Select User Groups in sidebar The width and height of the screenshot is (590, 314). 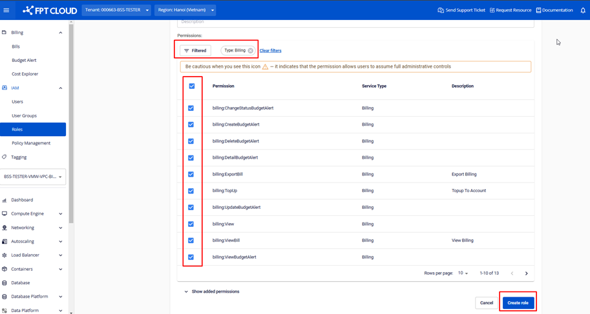click(24, 115)
